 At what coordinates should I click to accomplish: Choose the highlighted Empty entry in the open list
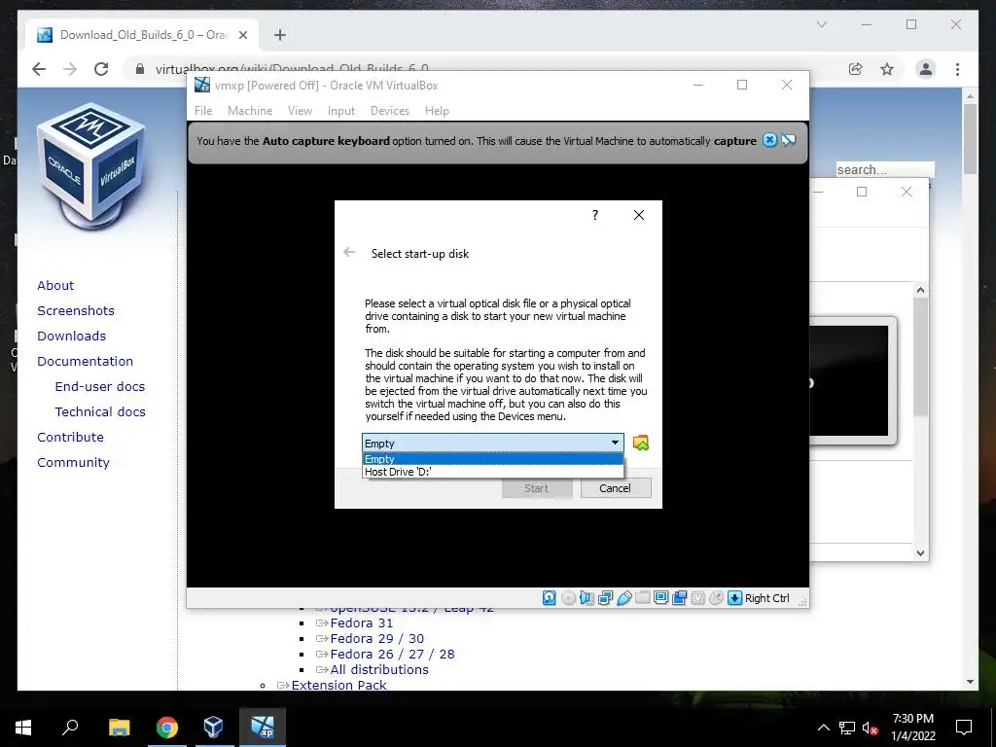(x=493, y=459)
